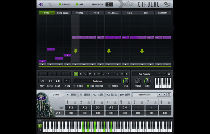Toggle lock on chord slot 8
The width and height of the screenshot is (210, 134).
169,103
